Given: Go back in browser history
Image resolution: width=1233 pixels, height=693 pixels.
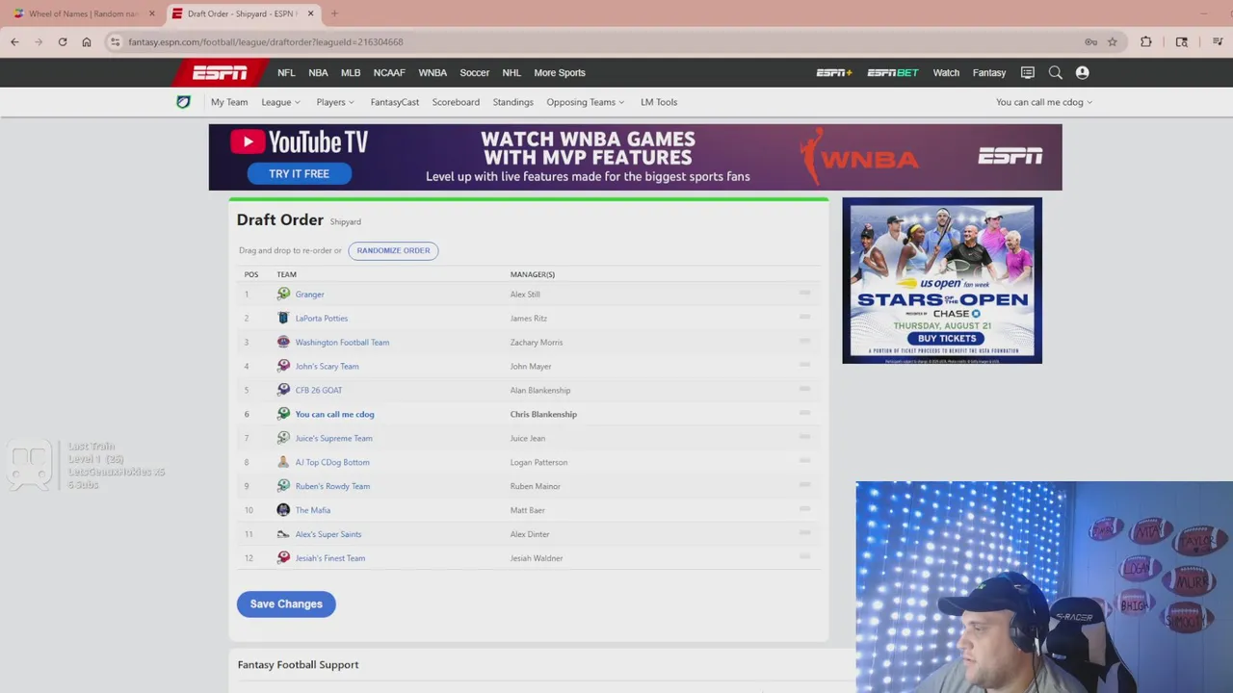Looking at the screenshot, I should [14, 41].
